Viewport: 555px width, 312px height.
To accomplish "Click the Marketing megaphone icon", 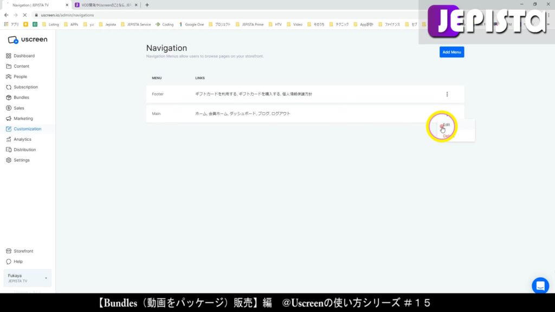I will pyautogui.click(x=9, y=119).
